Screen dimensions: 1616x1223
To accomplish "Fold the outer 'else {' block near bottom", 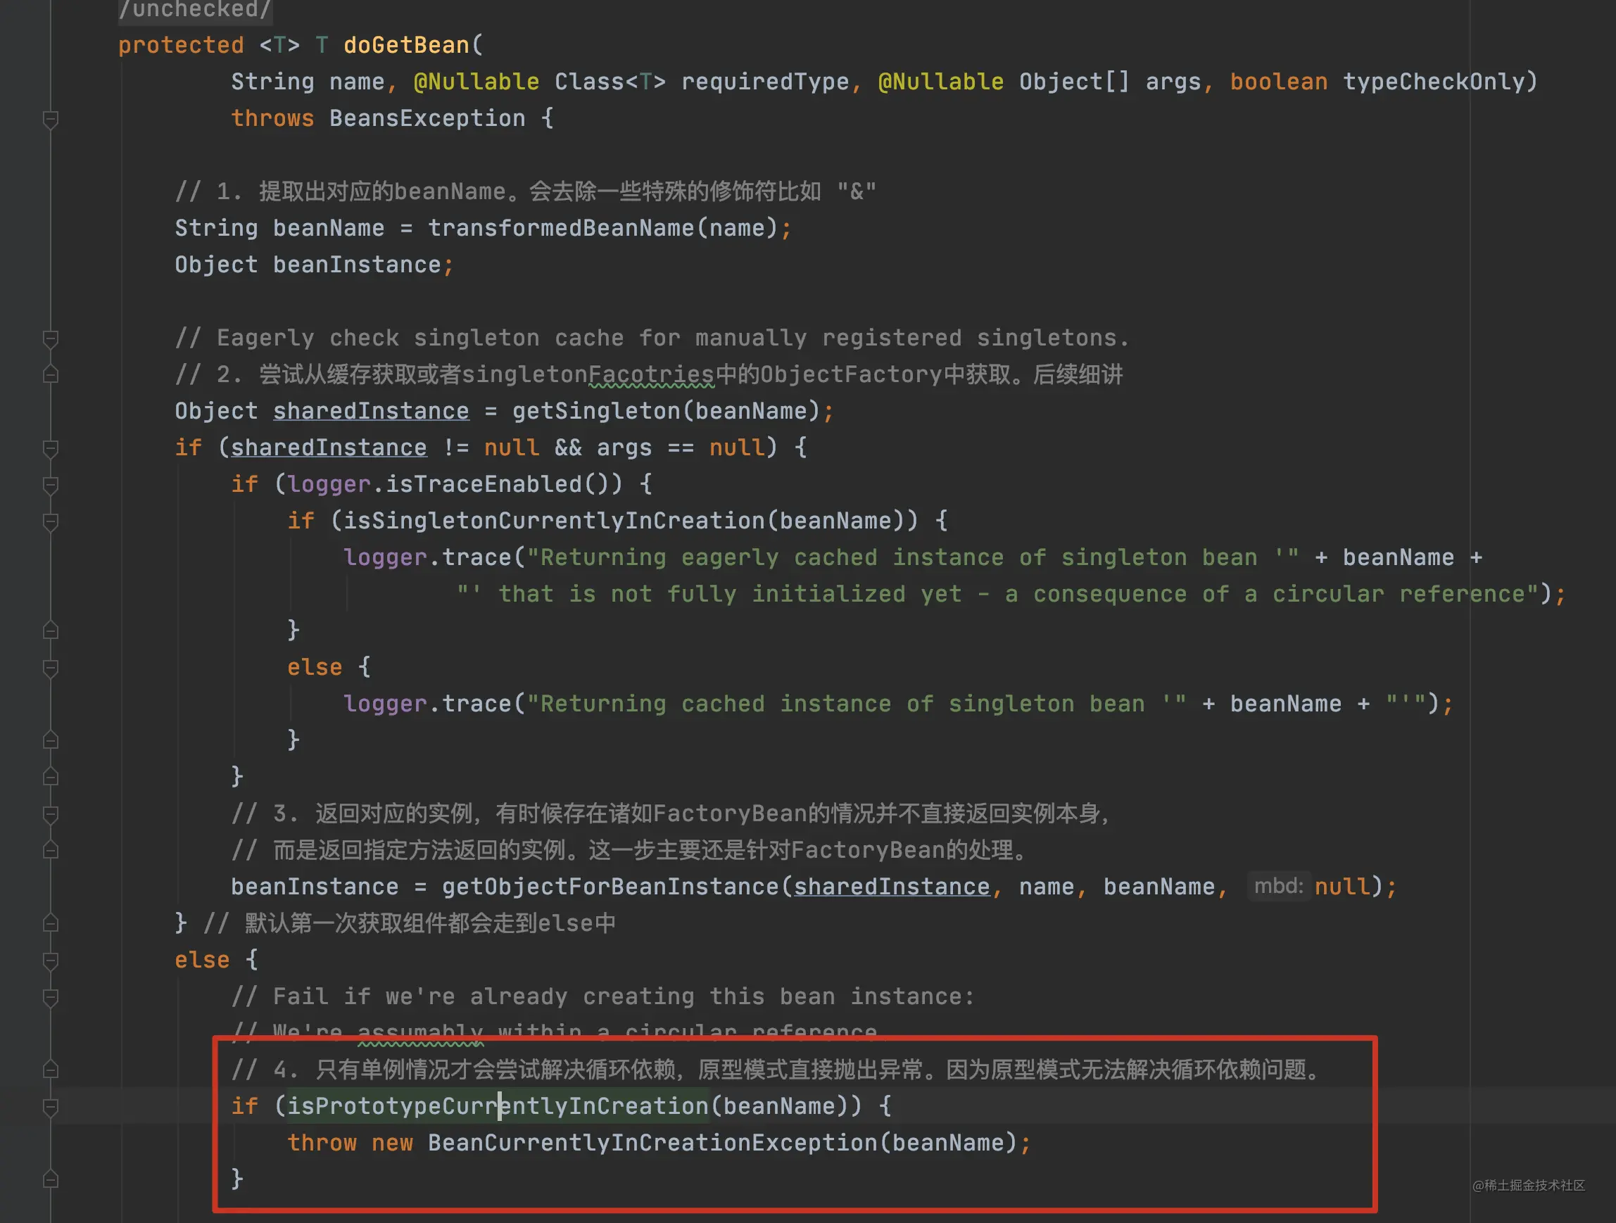I will 51,960.
